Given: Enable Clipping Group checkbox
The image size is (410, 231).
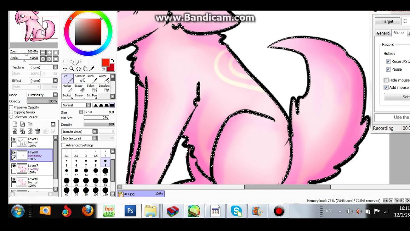Looking at the screenshot, I should [x=11, y=112].
